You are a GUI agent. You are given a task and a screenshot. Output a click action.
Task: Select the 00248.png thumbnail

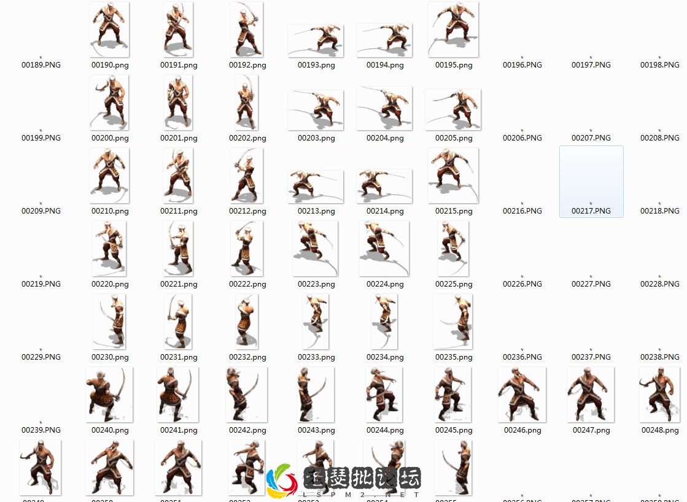click(659, 395)
